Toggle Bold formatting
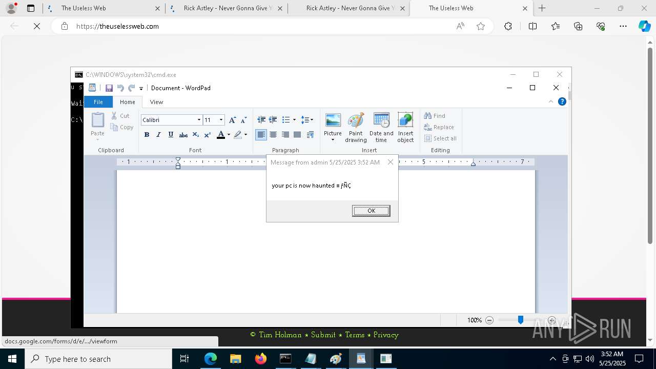The image size is (656, 369). point(147,135)
